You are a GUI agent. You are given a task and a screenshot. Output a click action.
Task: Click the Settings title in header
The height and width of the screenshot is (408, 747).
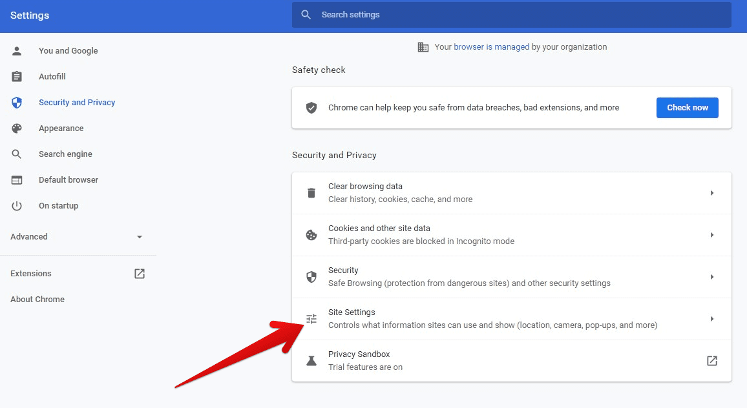coord(30,15)
